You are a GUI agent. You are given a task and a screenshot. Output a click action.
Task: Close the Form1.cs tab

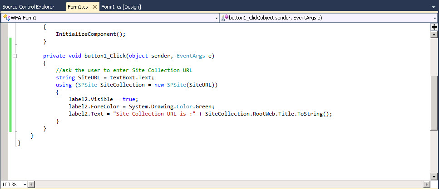tap(94, 7)
